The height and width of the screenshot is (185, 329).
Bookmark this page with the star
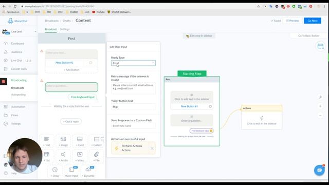(x=259, y=6)
